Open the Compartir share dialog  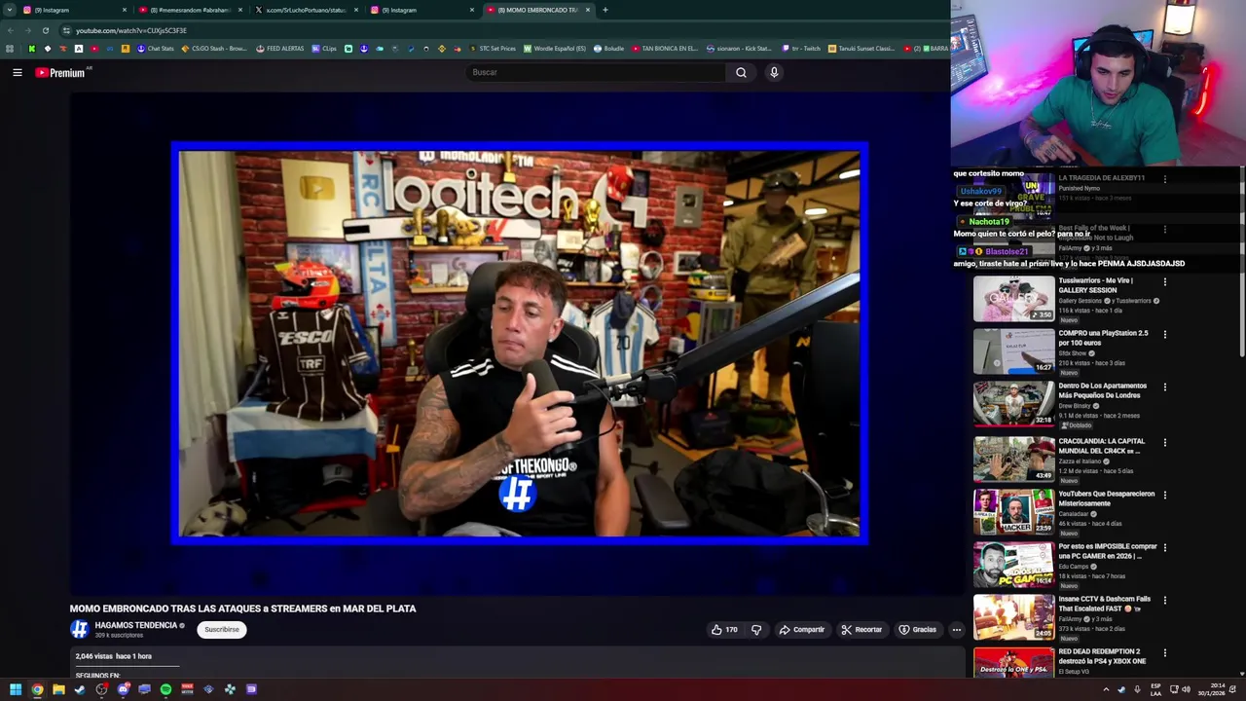(x=801, y=630)
